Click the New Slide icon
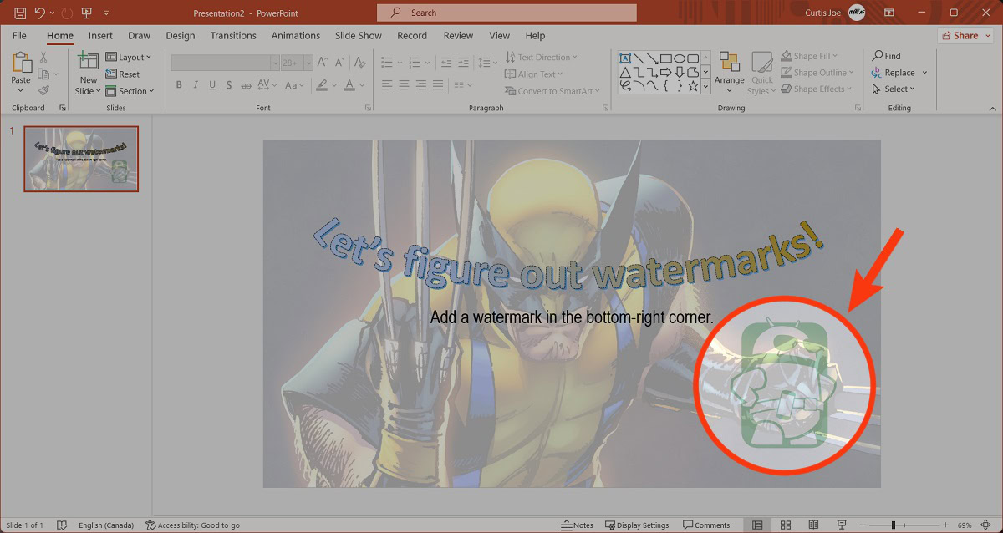The image size is (1003, 533). [x=88, y=61]
